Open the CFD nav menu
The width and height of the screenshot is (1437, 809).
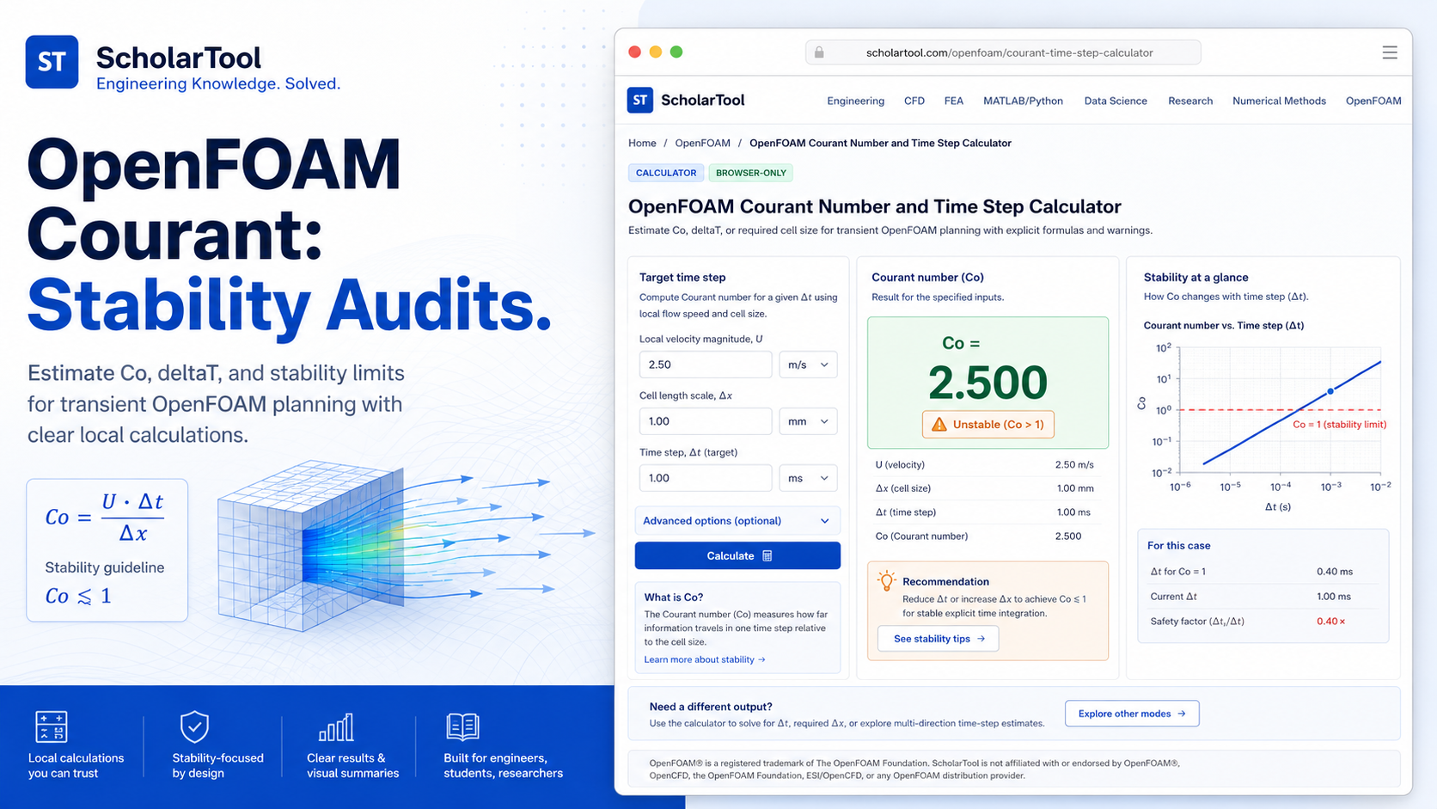pos(914,101)
